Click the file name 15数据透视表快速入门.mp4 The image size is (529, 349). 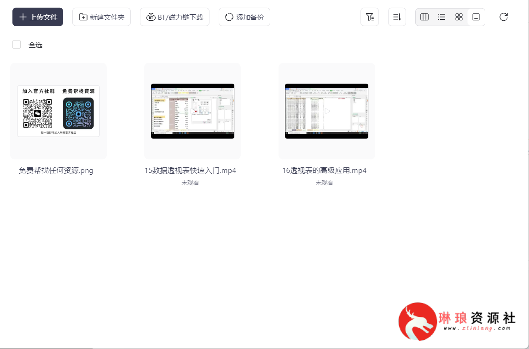pyautogui.click(x=190, y=171)
